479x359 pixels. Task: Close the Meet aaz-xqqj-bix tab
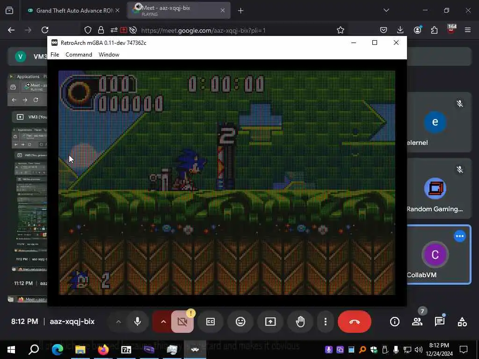click(223, 11)
